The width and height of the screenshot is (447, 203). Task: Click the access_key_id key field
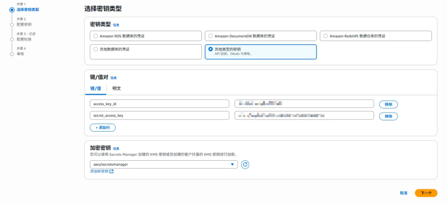(159, 104)
